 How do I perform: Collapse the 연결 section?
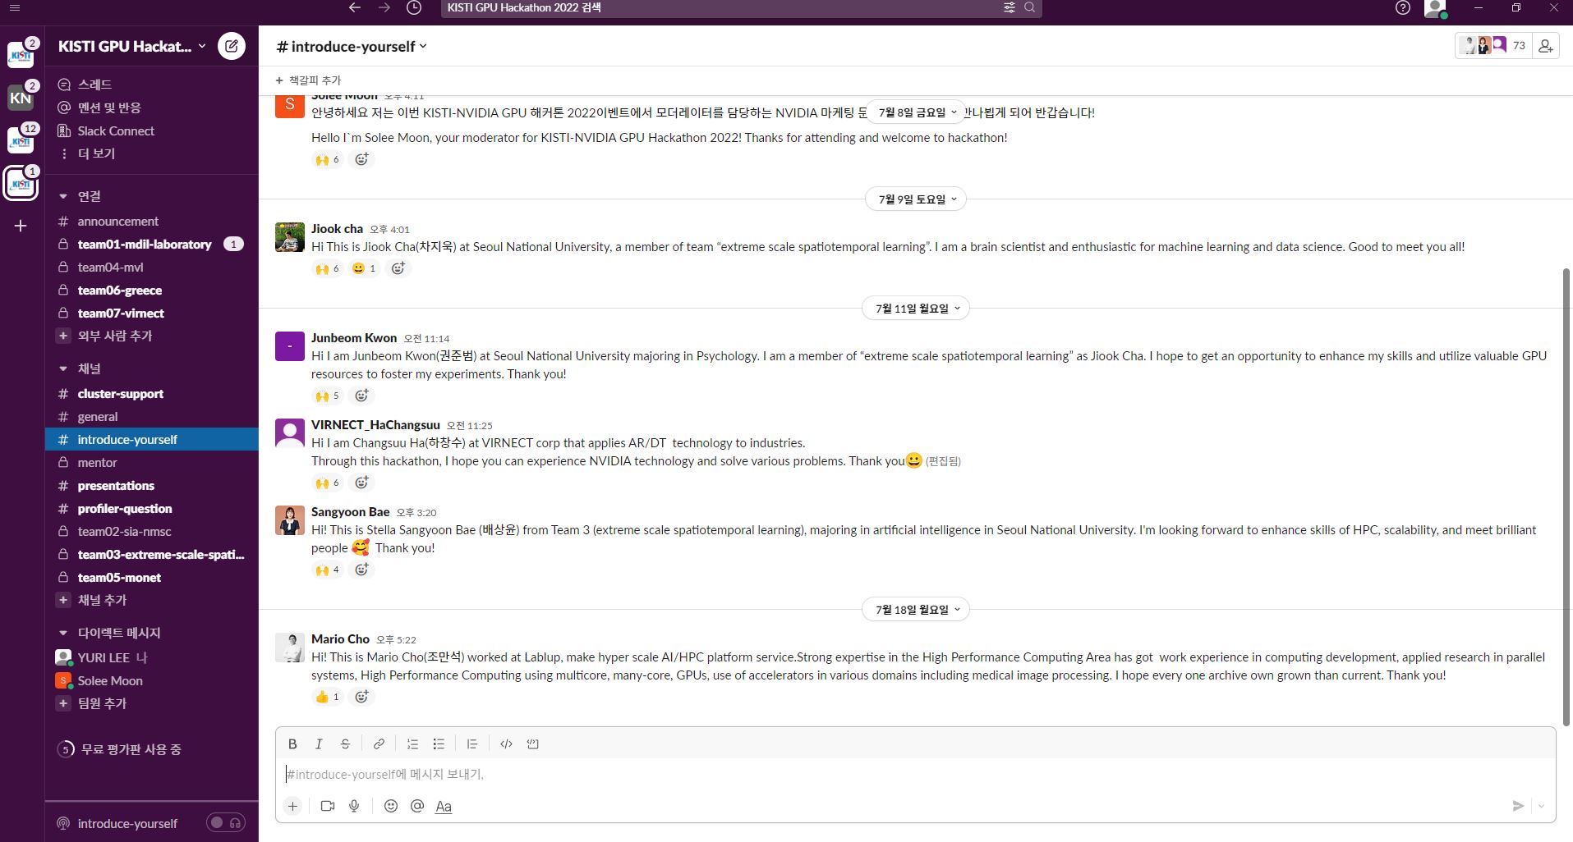click(63, 196)
